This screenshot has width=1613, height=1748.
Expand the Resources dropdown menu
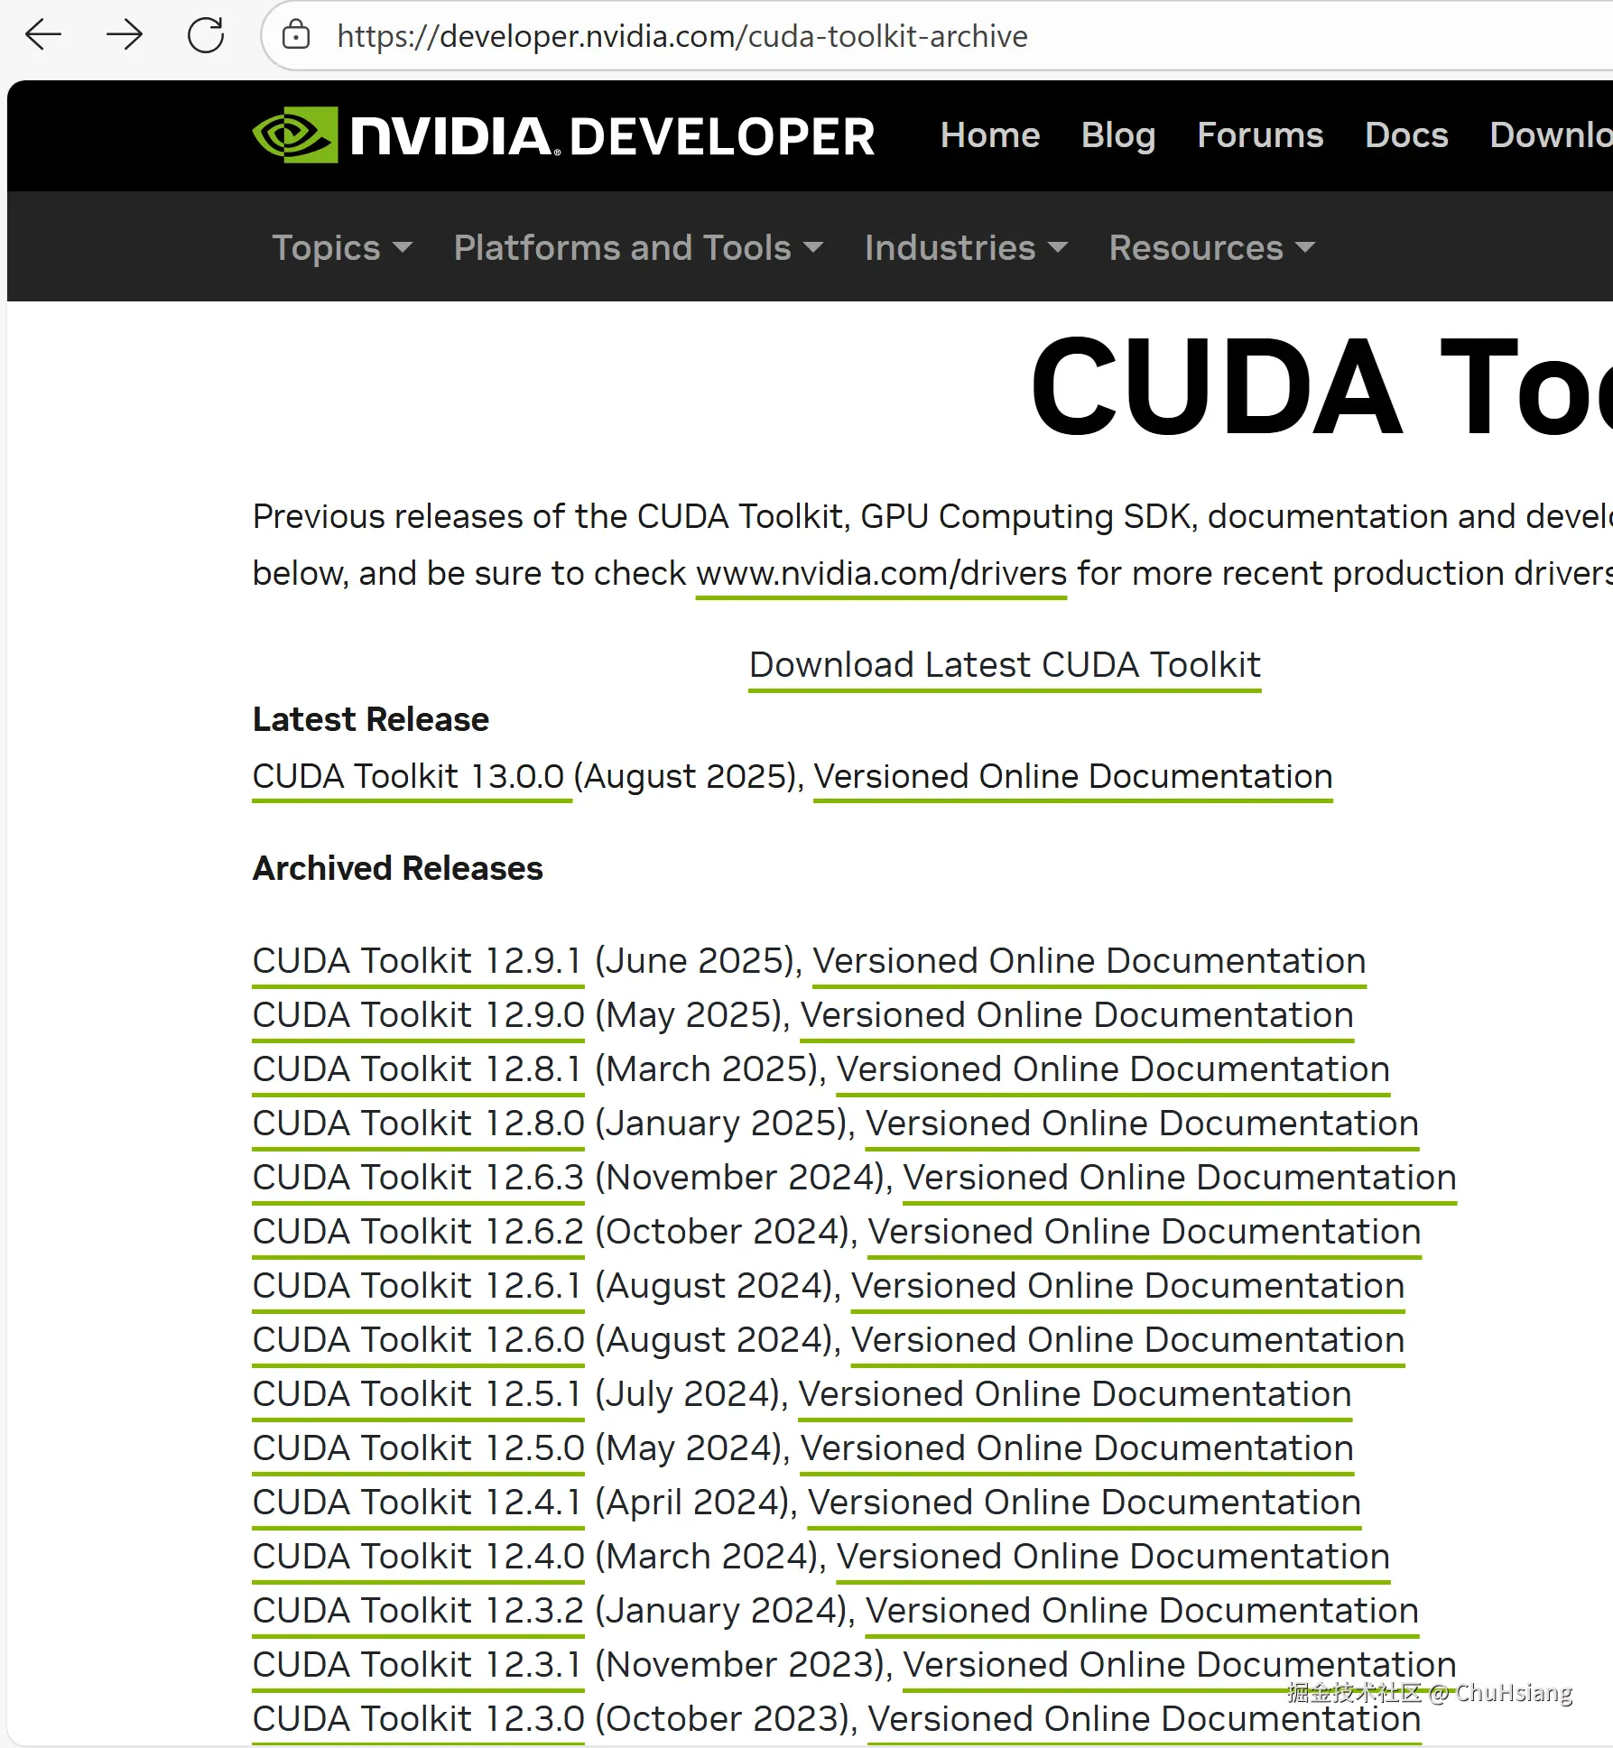click(x=1211, y=248)
